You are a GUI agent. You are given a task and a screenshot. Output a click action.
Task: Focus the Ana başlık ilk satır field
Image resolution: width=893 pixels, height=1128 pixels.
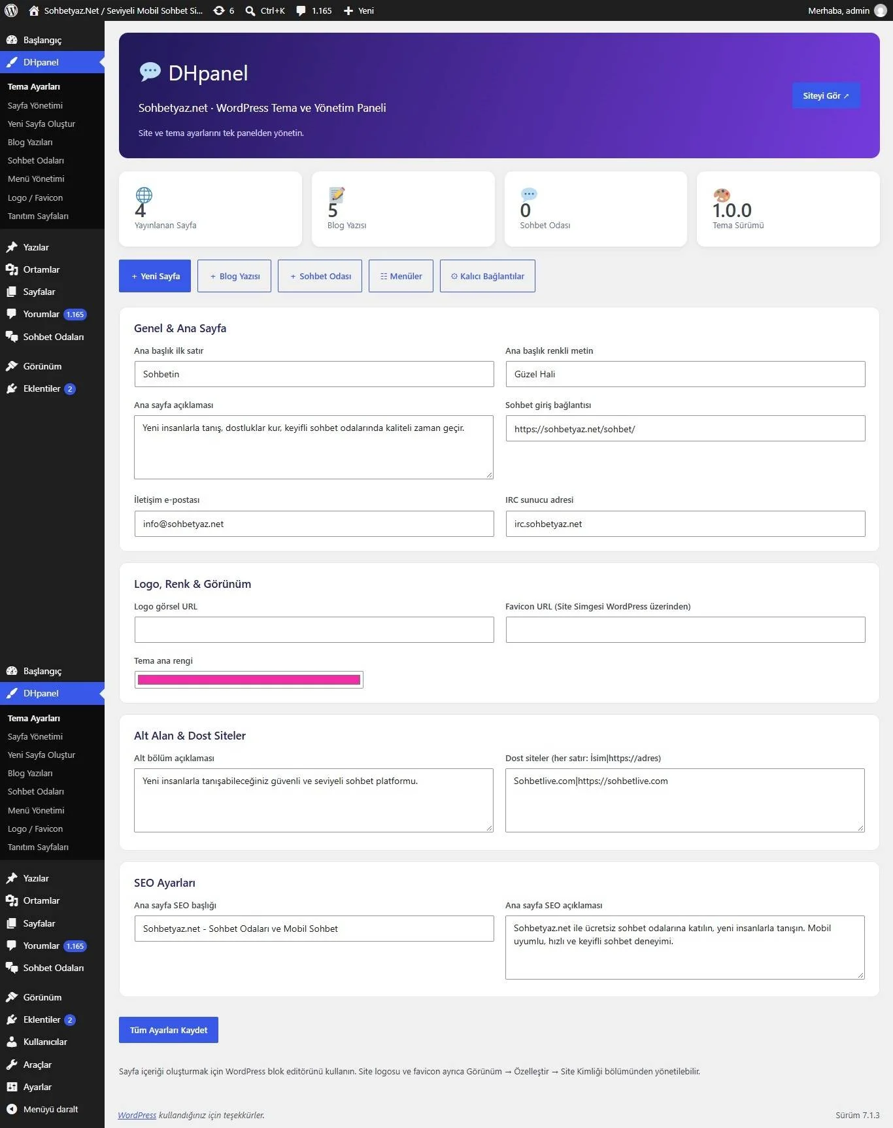click(x=314, y=374)
